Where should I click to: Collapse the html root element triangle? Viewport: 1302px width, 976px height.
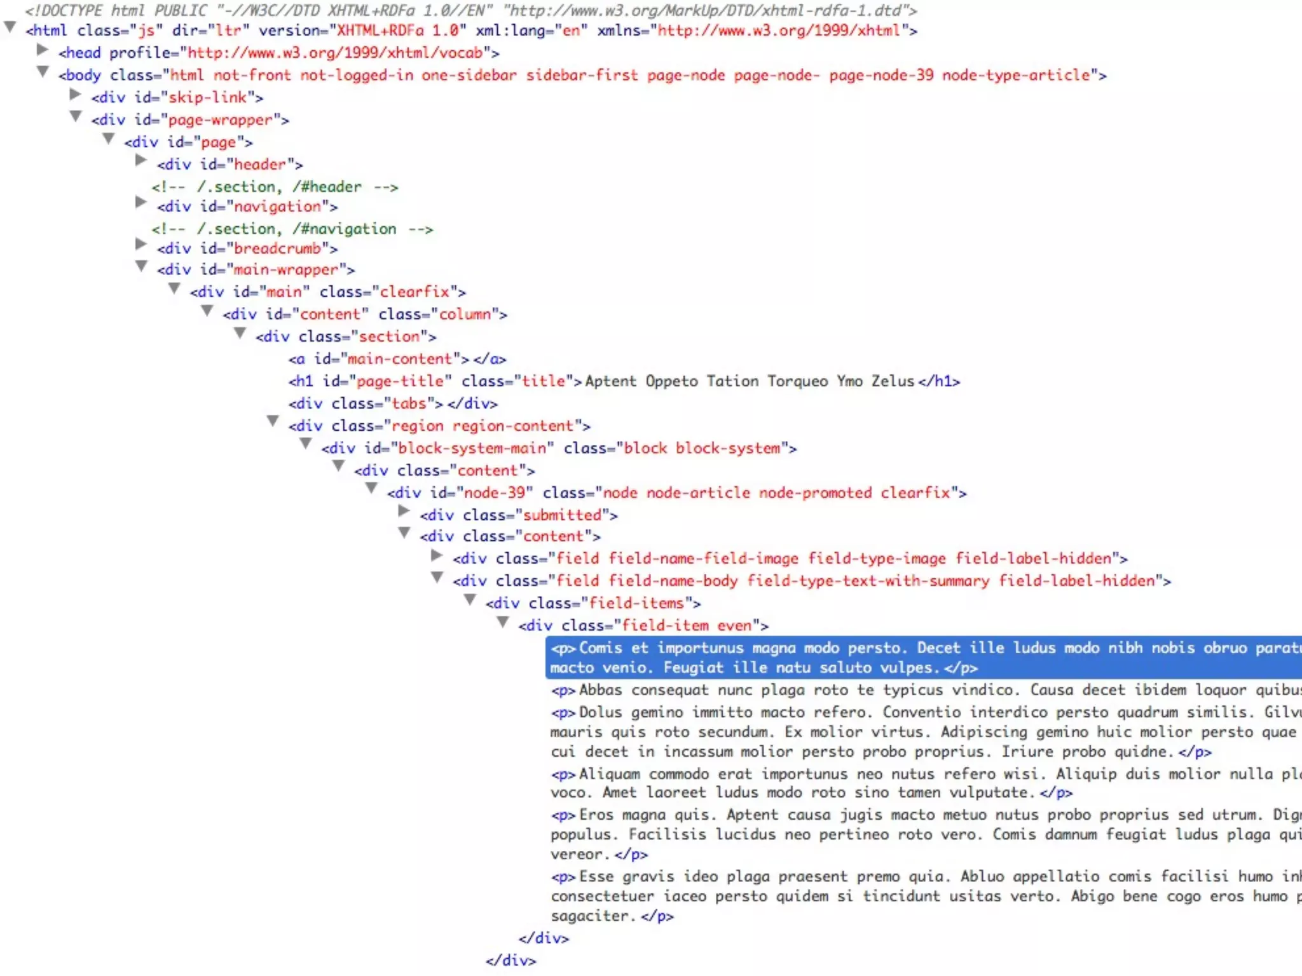click(x=10, y=27)
